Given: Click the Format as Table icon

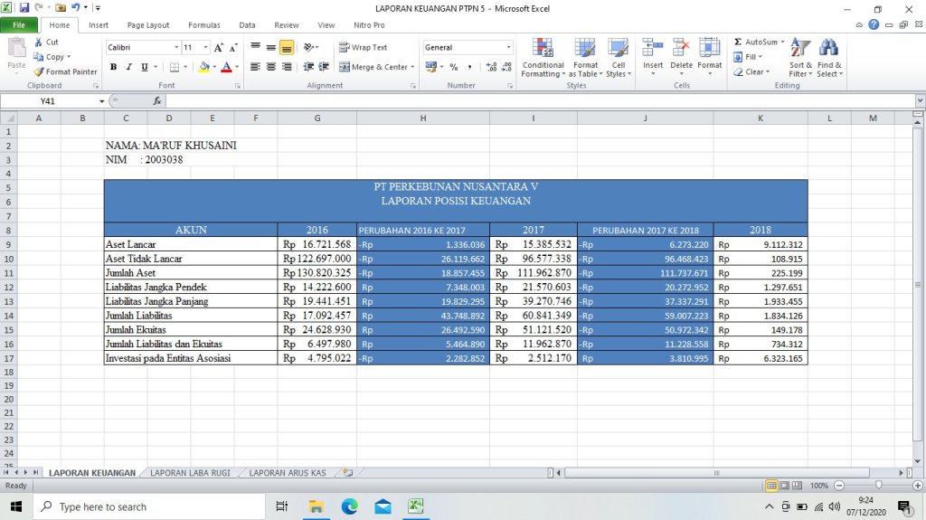Looking at the screenshot, I should click(x=585, y=49).
